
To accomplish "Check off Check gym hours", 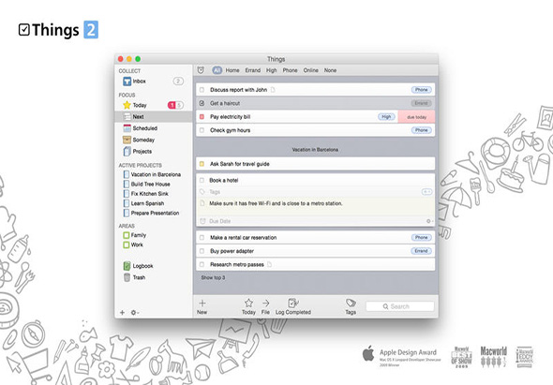I will (x=202, y=130).
